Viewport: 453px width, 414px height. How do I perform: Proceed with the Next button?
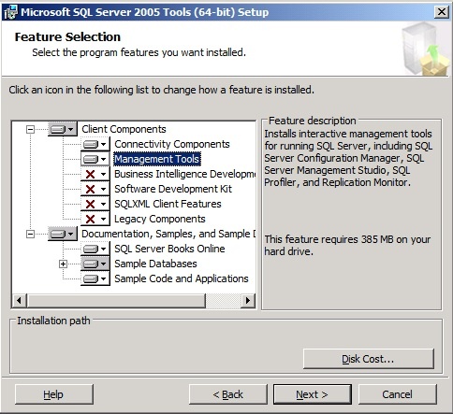[x=313, y=394]
